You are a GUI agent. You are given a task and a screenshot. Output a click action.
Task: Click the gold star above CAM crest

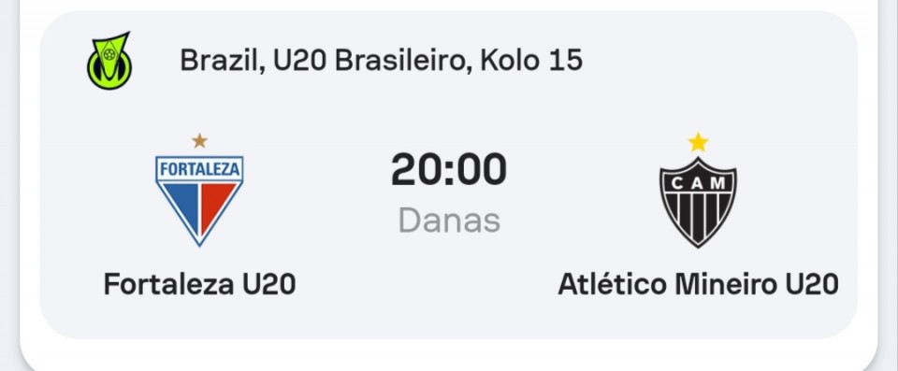tap(698, 142)
